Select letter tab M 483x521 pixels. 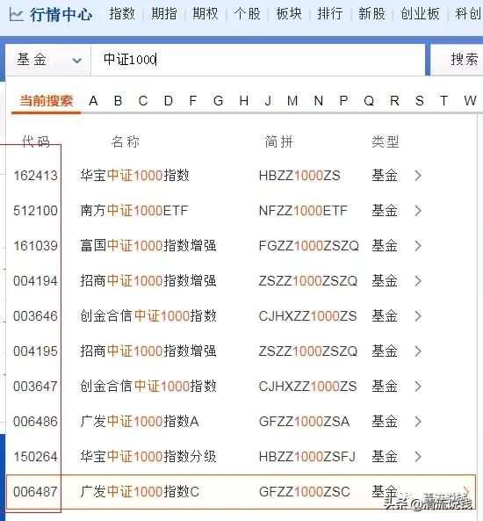coord(292,101)
